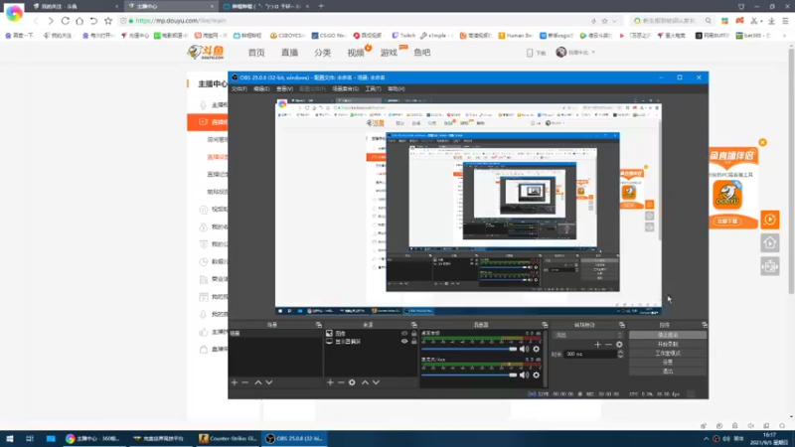This screenshot has width=795, height=447.
Task: Pop out the 混音器 dock panel
Action: pos(545,325)
